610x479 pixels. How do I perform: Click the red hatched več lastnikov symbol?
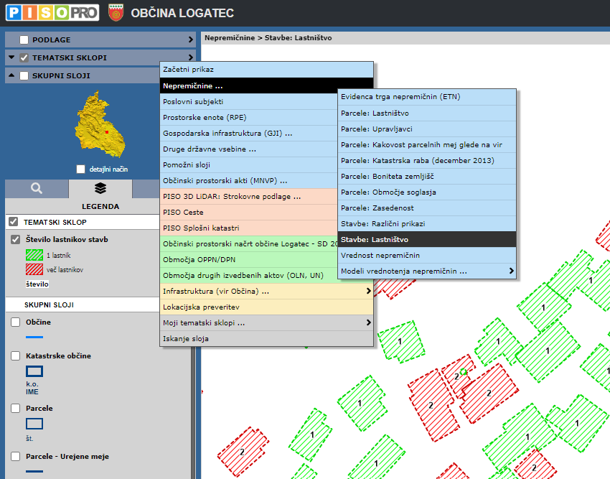pyautogui.click(x=34, y=269)
